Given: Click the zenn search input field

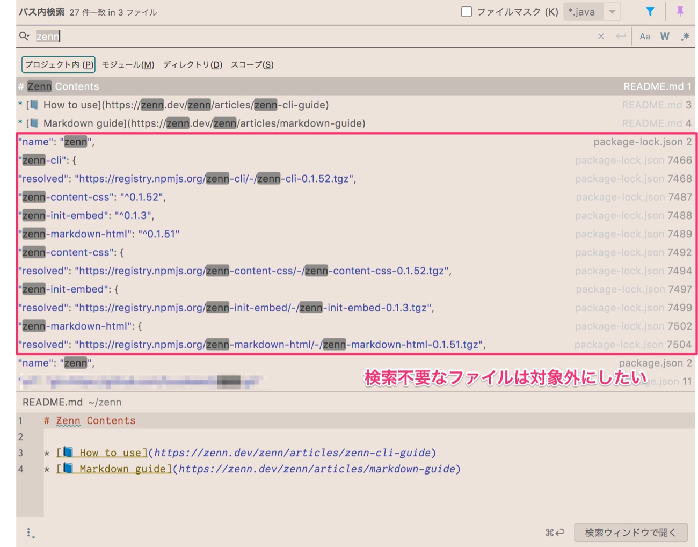Looking at the screenshot, I should (311, 37).
